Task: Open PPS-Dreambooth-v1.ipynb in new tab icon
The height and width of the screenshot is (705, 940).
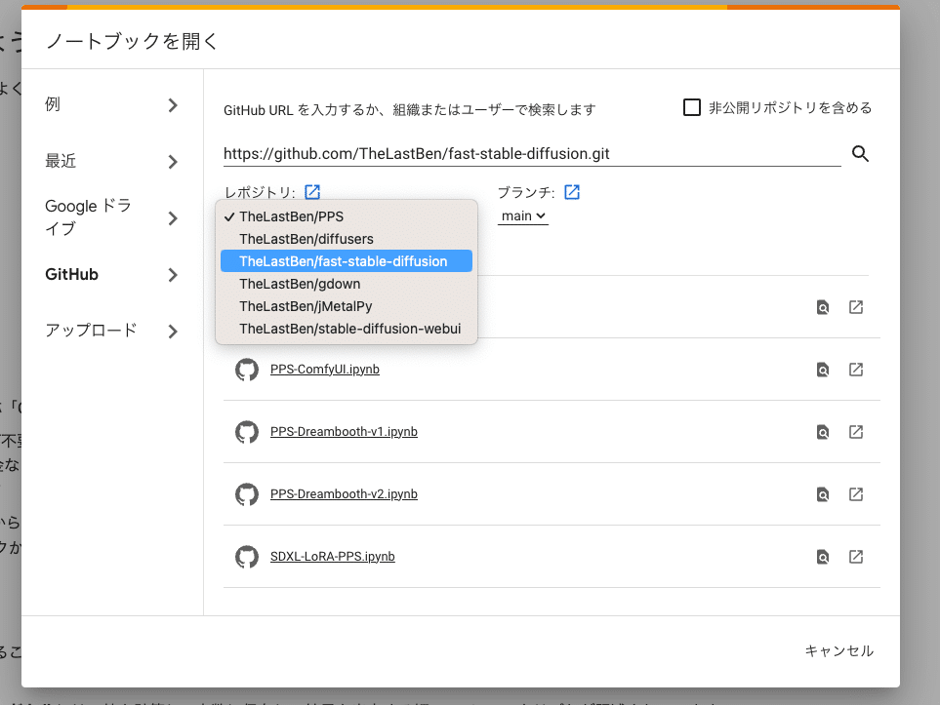Action: [856, 432]
